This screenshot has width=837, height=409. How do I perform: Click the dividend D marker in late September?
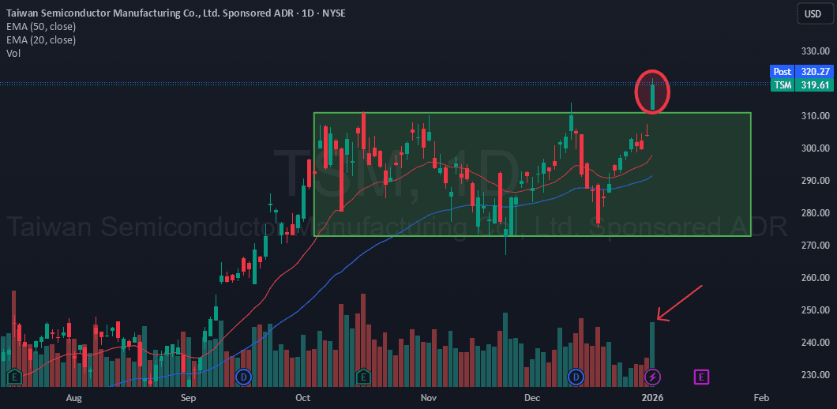(243, 377)
